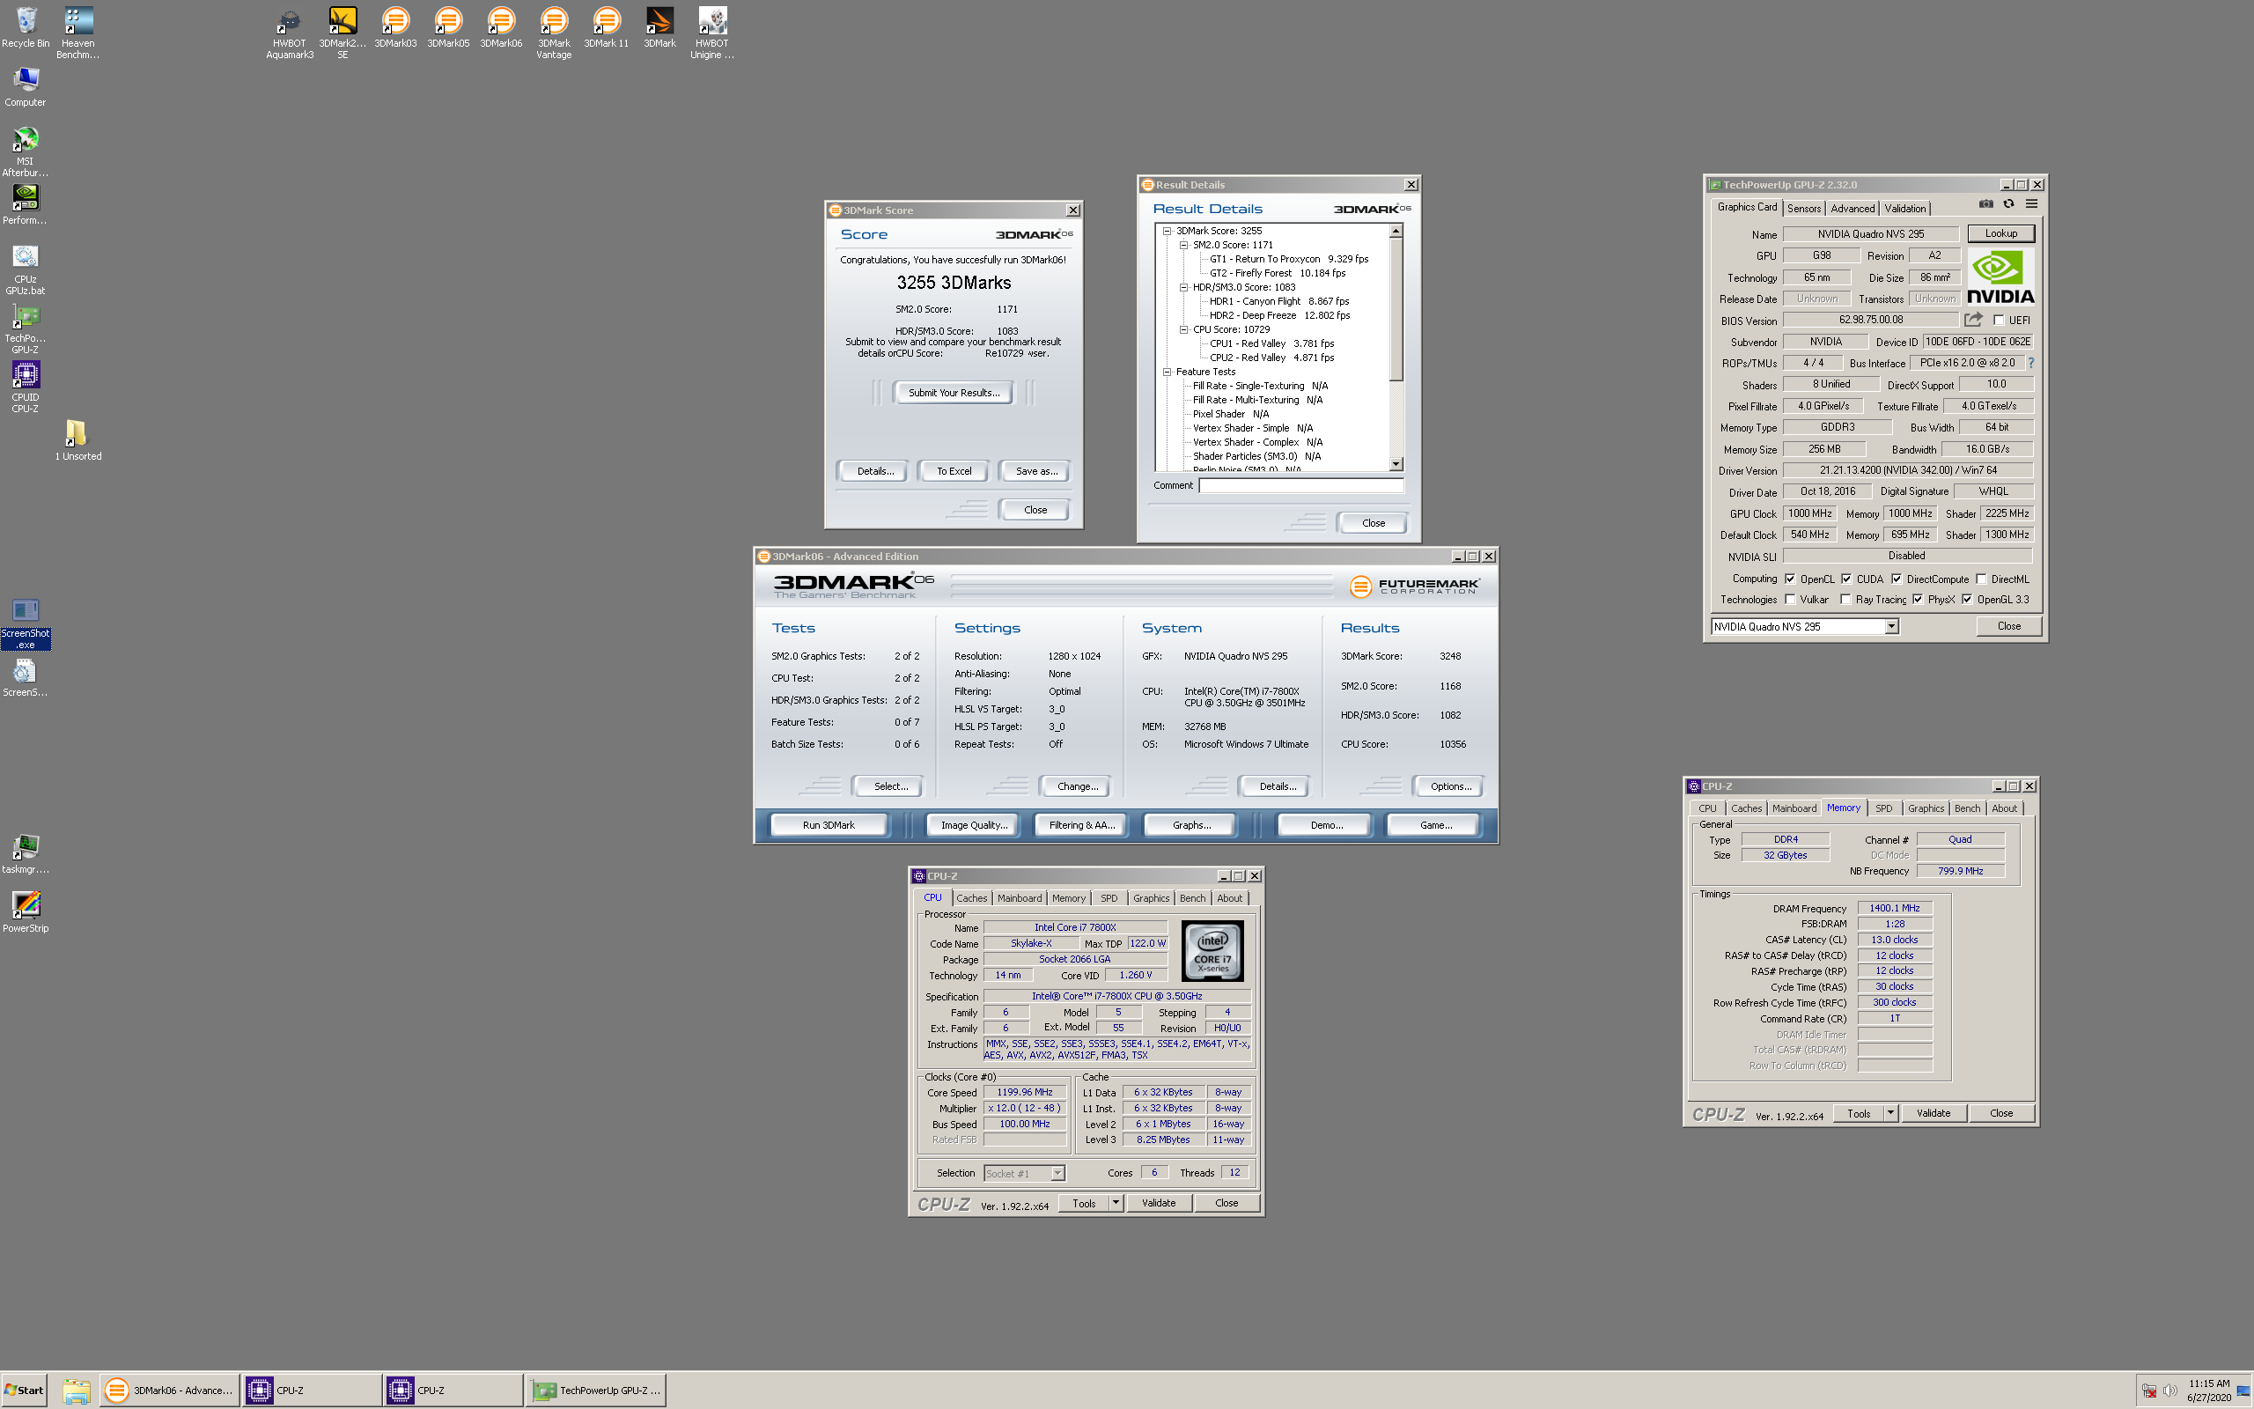This screenshot has height=1409, width=2254.
Task: Open the GPU selection dropdown in GPU-Z
Action: pyautogui.click(x=1891, y=627)
